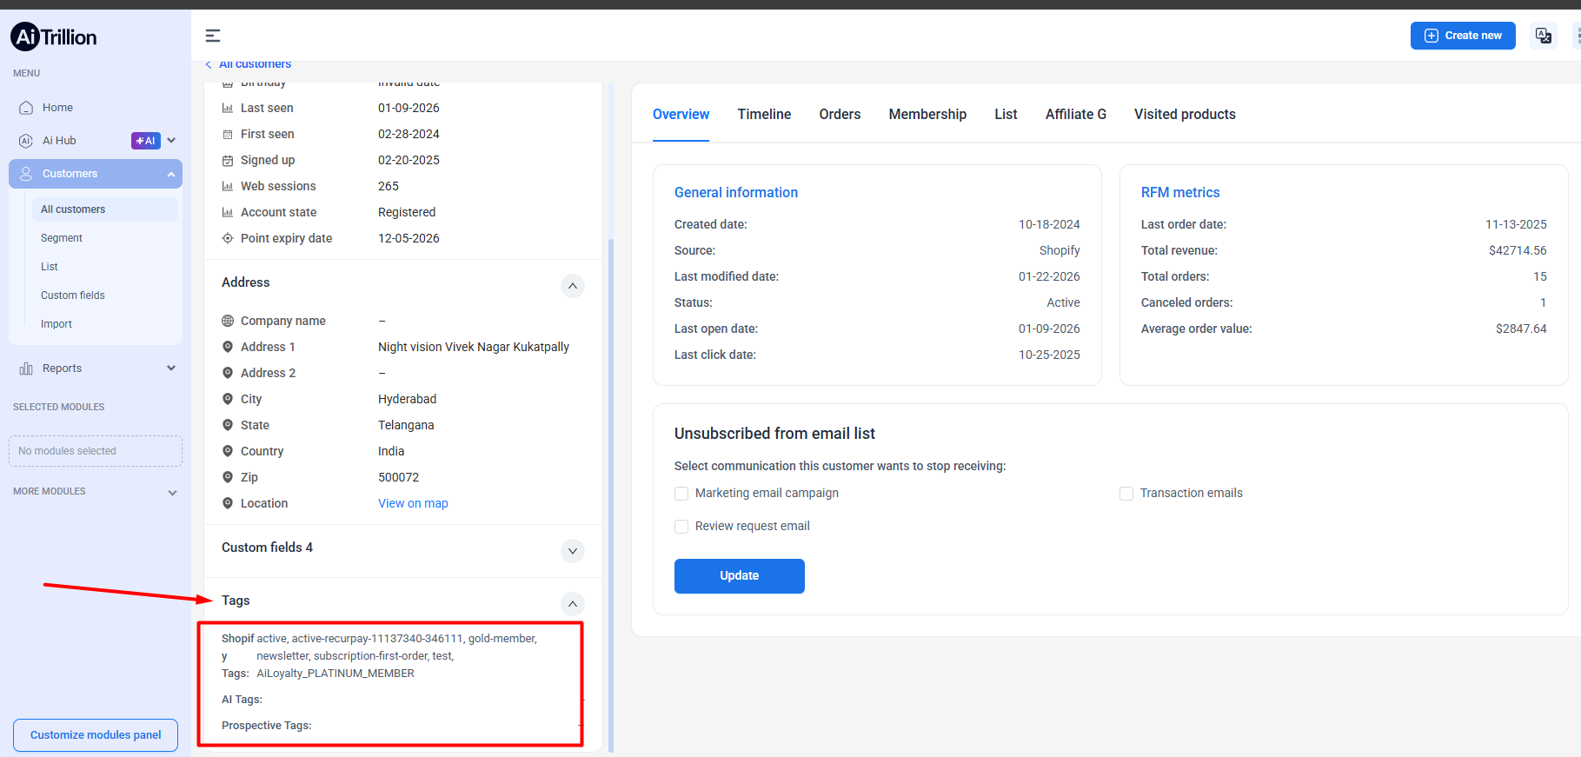The image size is (1581, 757).
Task: Tick the Review request email checkbox
Action: coord(681,527)
